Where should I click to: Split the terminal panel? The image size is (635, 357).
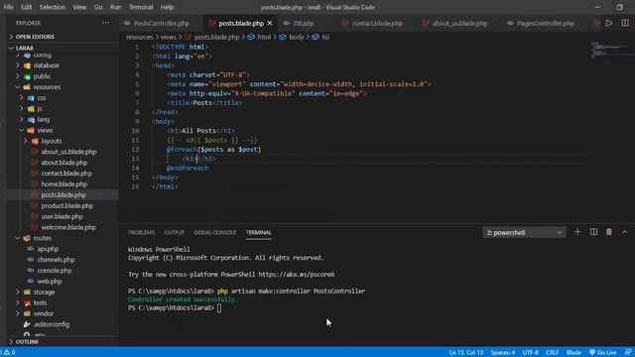click(593, 232)
